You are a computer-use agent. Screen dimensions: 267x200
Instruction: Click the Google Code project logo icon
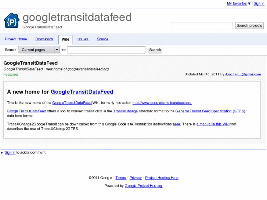tap(11, 21)
